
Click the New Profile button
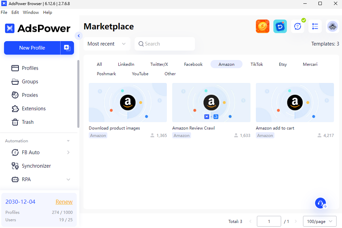coord(32,48)
